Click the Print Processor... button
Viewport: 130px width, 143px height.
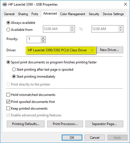pos(65,124)
